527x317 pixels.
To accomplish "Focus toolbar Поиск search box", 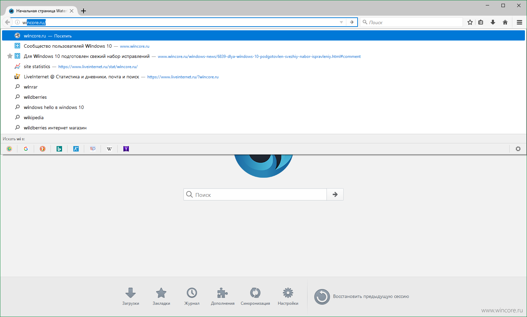I will click(411, 22).
